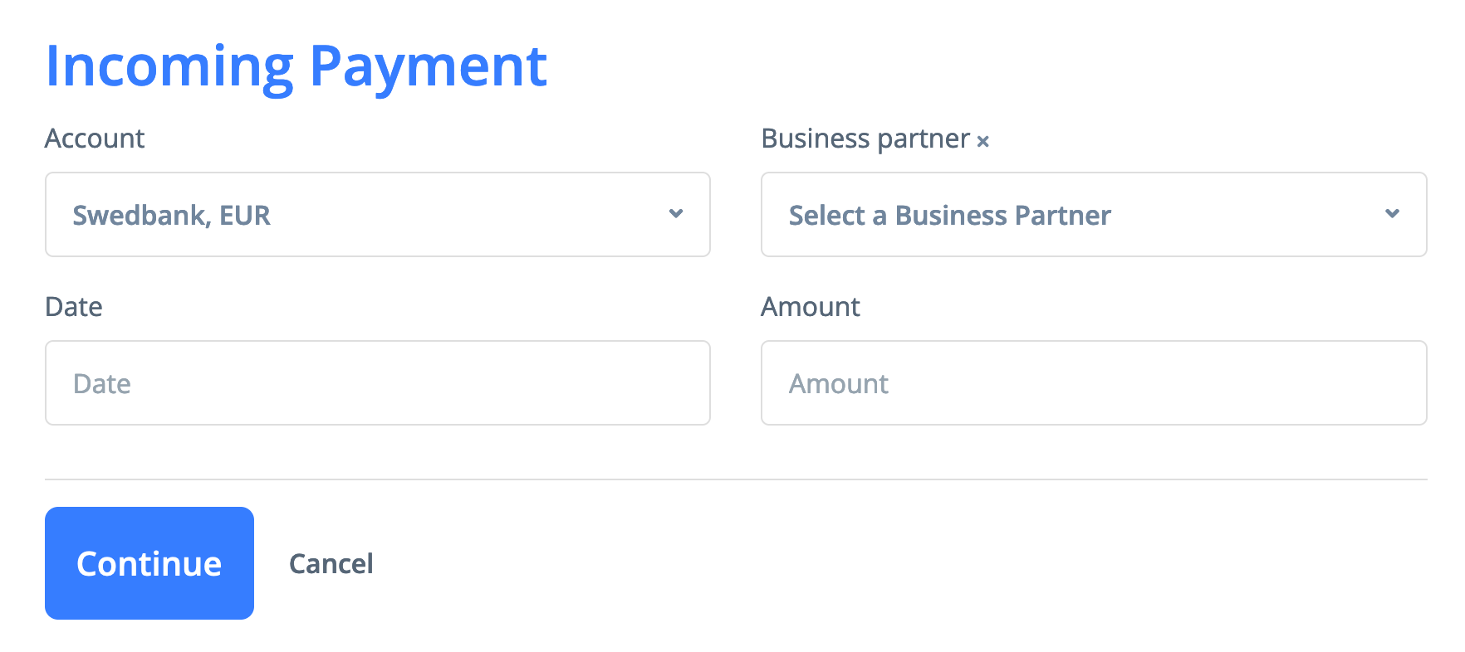1465x652 pixels.
Task: Click the Account field label
Action: pyautogui.click(x=95, y=139)
